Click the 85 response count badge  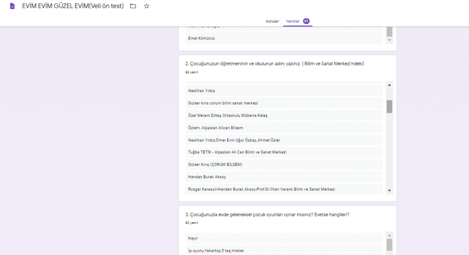pyautogui.click(x=306, y=21)
